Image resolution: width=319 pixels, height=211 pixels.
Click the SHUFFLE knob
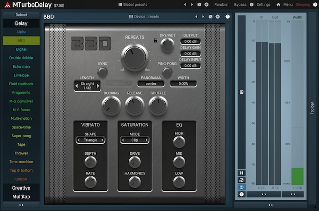158,105
